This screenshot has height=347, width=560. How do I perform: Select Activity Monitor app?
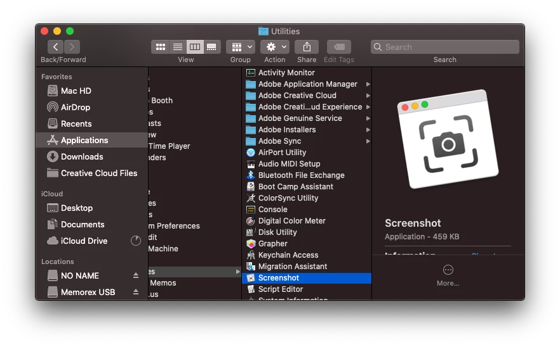(x=307, y=73)
